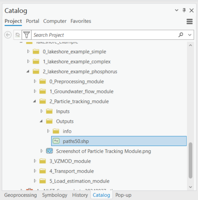Expand the Screenshot of Particle Tracking Module.png
Screen dimensions: 198x200
click(42, 151)
